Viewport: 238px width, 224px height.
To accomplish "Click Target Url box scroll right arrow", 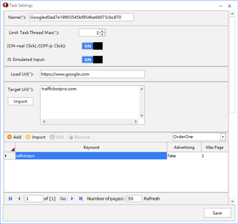I will 136,121.
